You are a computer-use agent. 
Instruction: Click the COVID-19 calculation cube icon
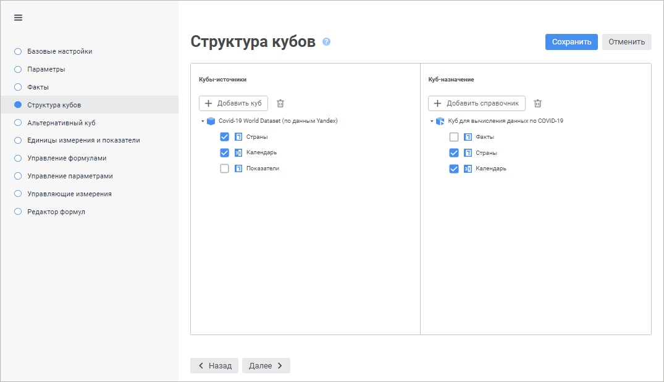(x=440, y=121)
